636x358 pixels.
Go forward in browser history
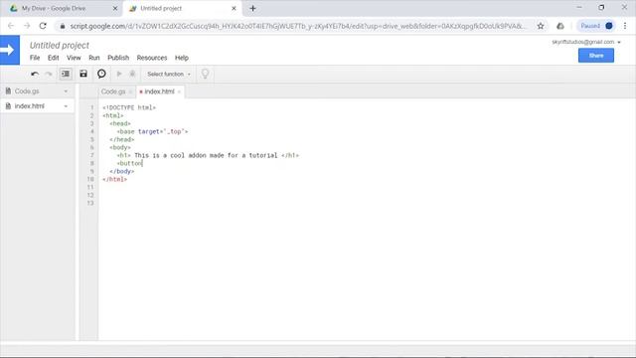(x=27, y=26)
